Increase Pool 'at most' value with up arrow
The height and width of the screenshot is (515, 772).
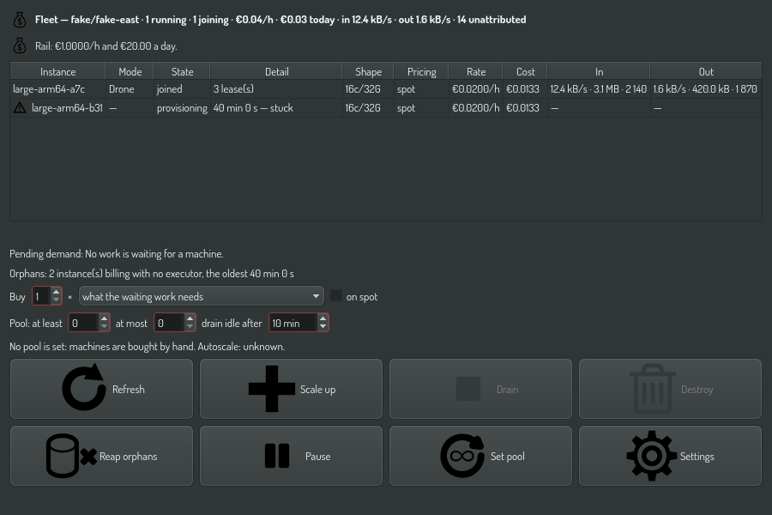coord(190,318)
